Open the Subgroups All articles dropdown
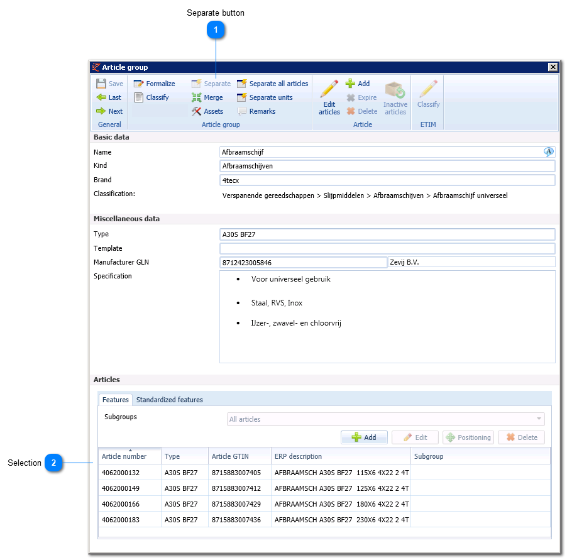 385,419
